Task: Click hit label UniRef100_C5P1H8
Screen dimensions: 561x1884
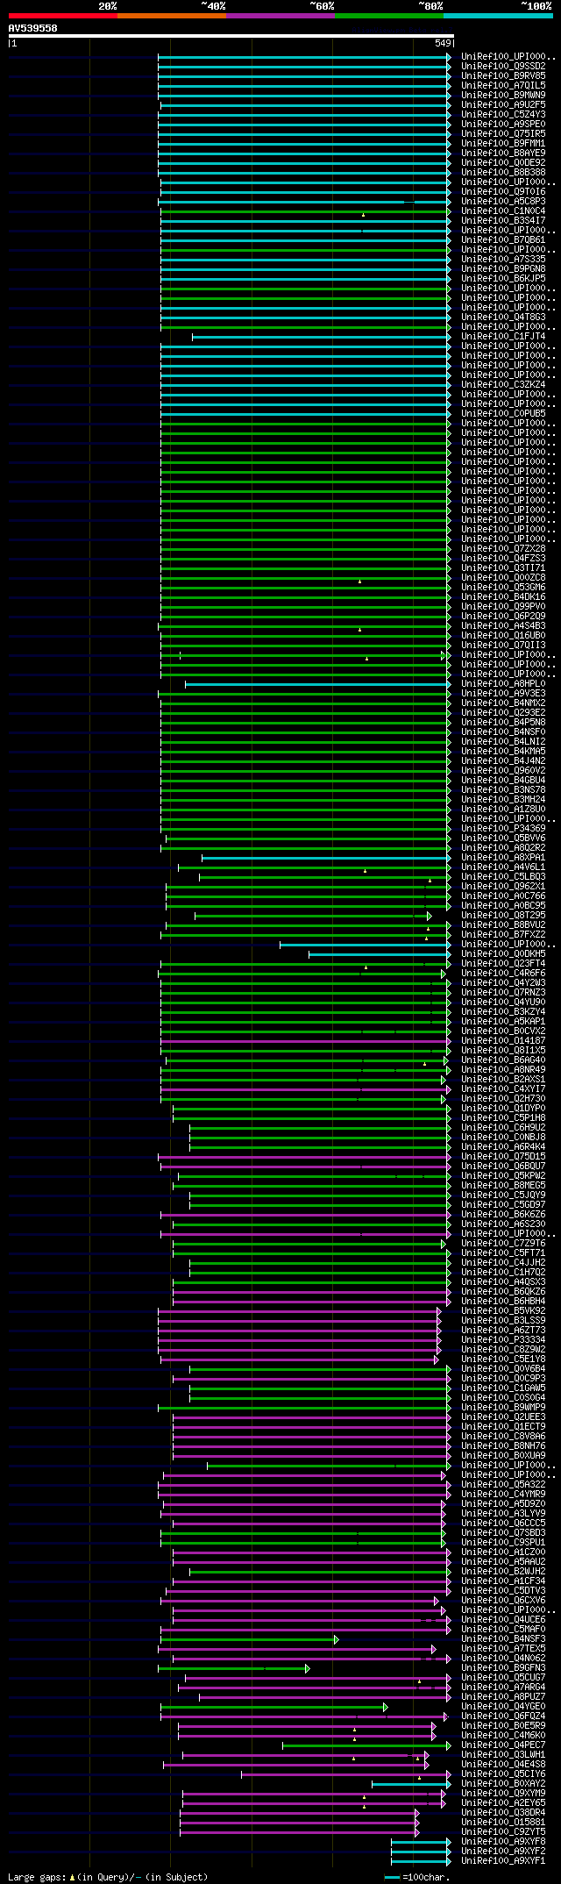Action: coord(503,1117)
